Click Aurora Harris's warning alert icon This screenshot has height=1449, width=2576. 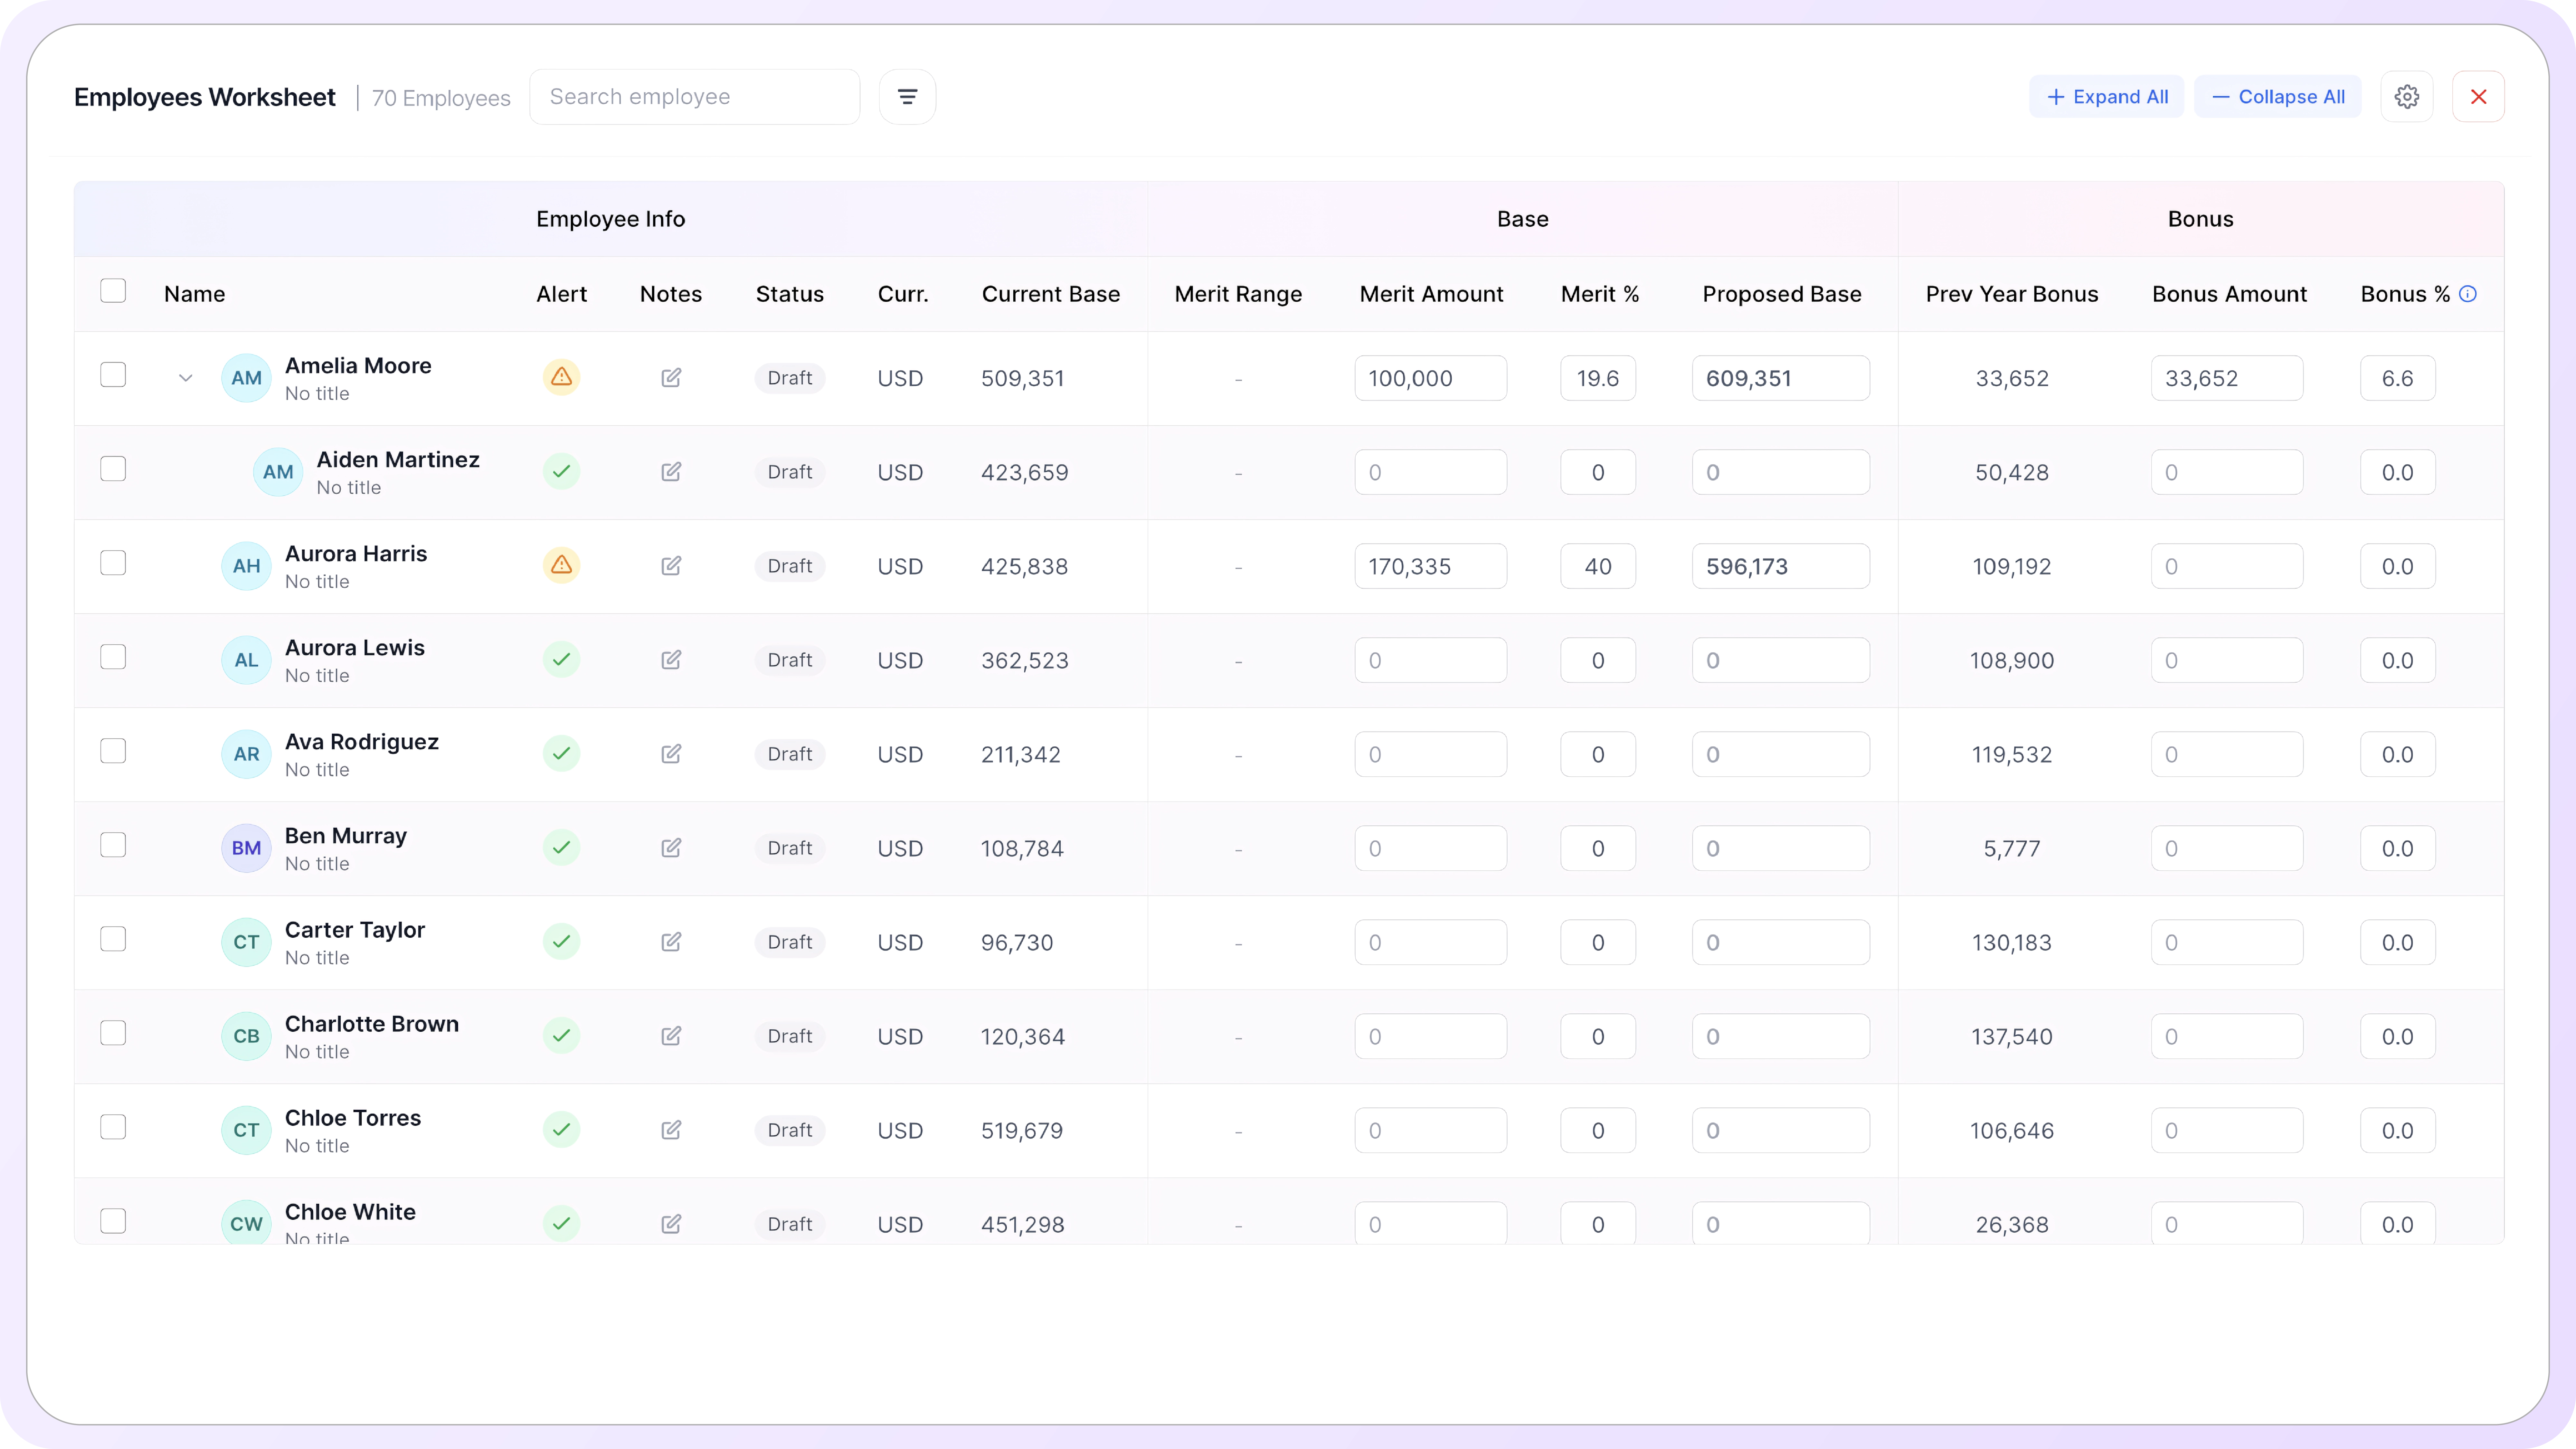pos(561,565)
